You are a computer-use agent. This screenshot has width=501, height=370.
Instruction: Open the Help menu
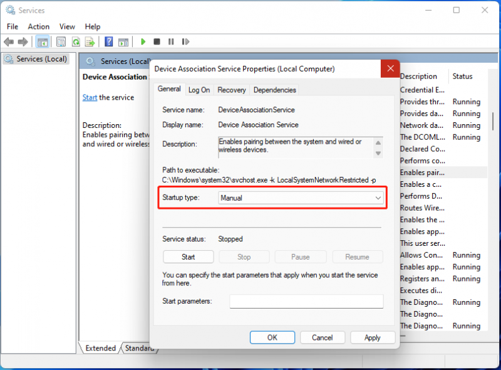tap(93, 26)
